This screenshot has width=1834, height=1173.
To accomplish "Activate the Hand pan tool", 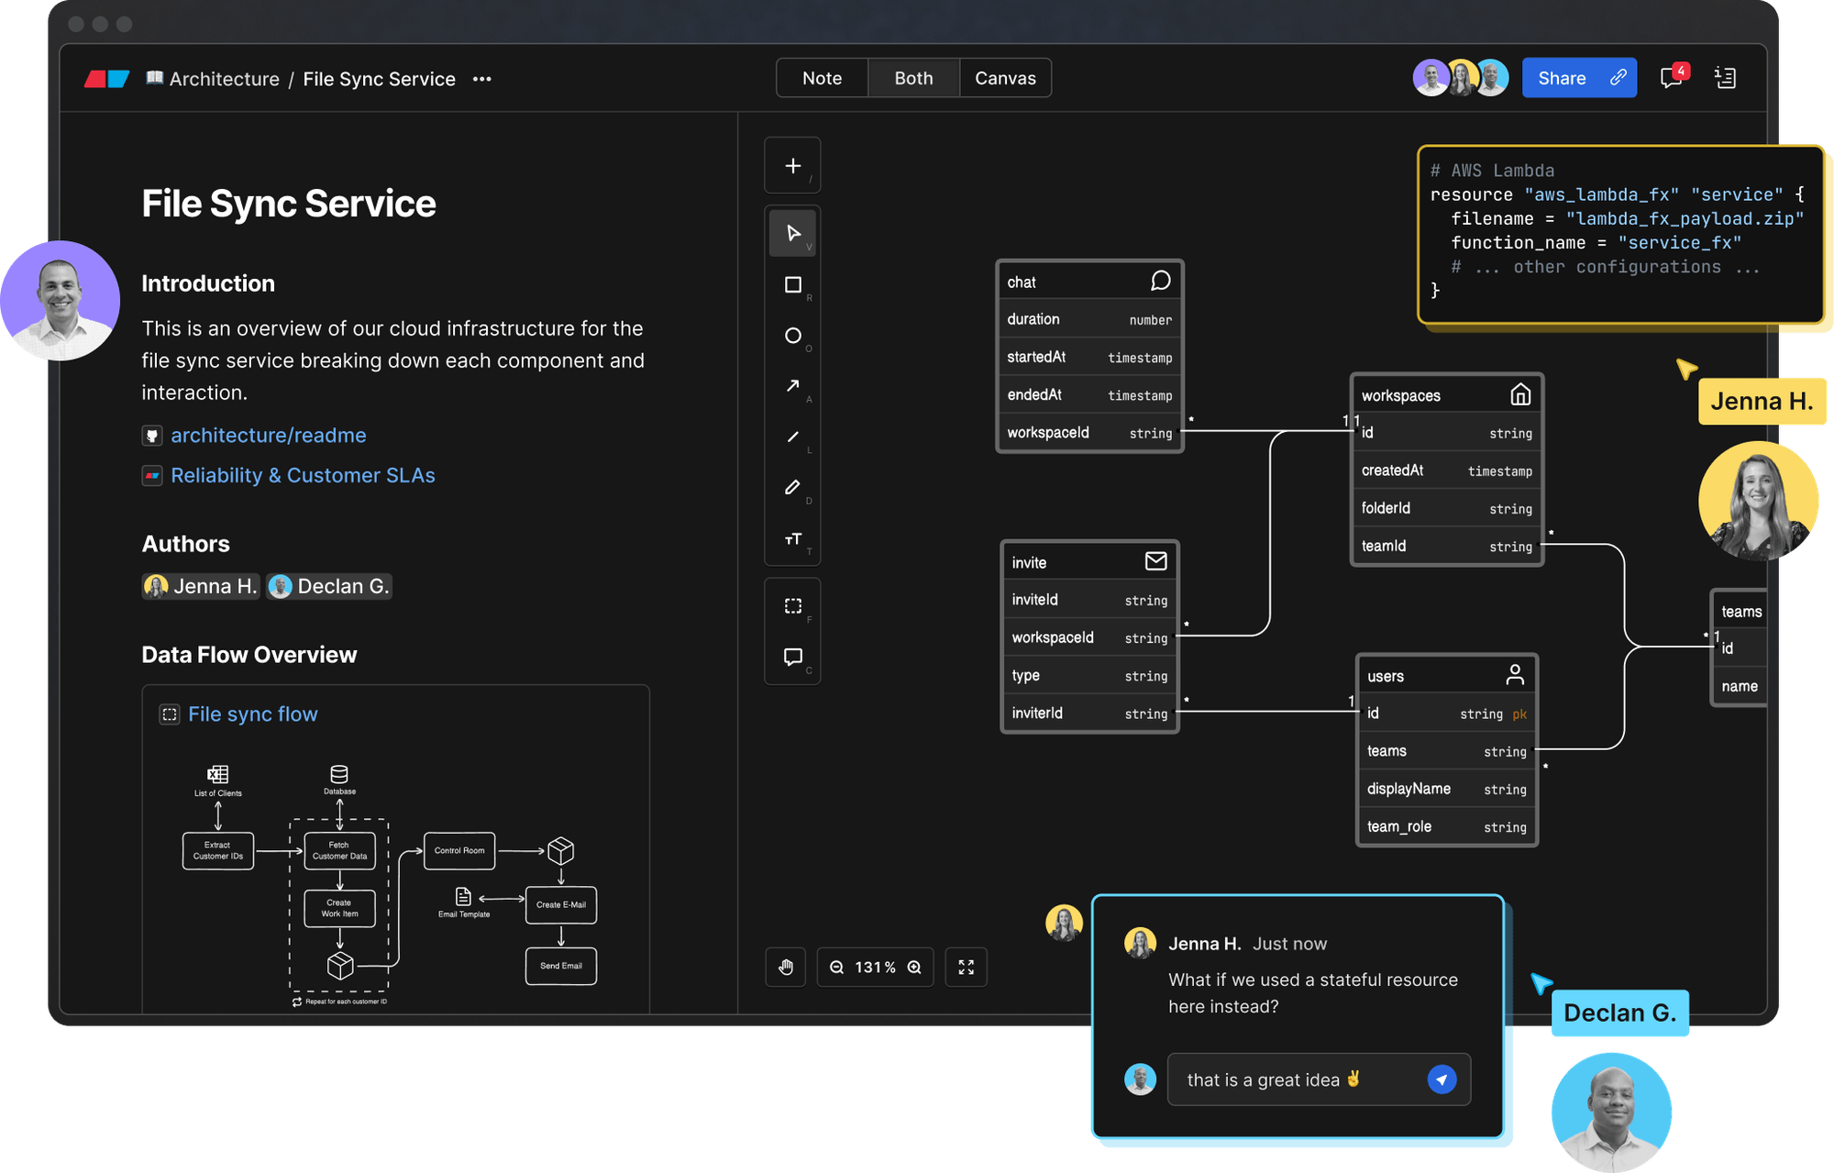I will click(785, 967).
